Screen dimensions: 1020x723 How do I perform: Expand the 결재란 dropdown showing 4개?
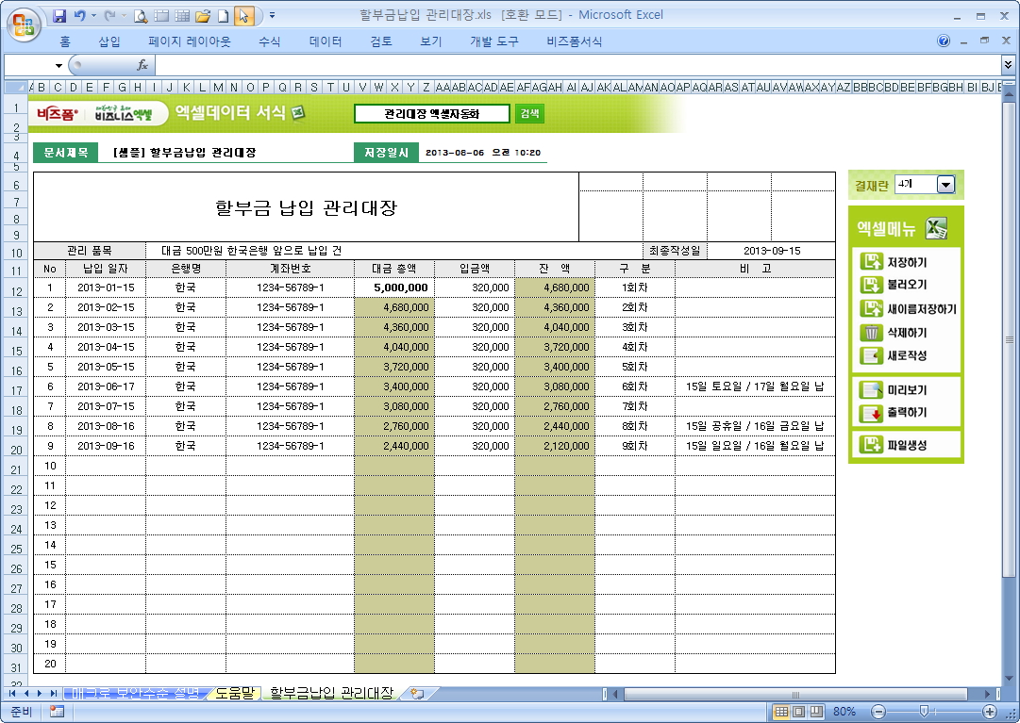coord(945,185)
